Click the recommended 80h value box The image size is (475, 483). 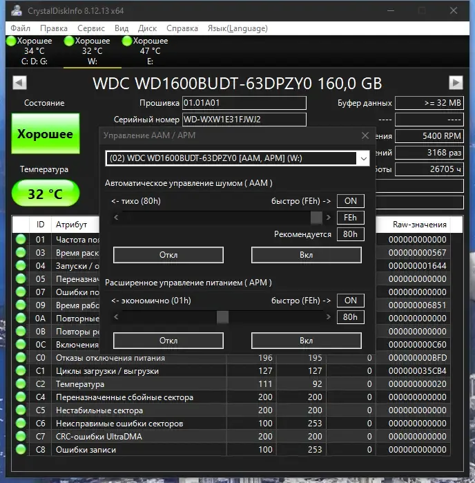coord(351,234)
